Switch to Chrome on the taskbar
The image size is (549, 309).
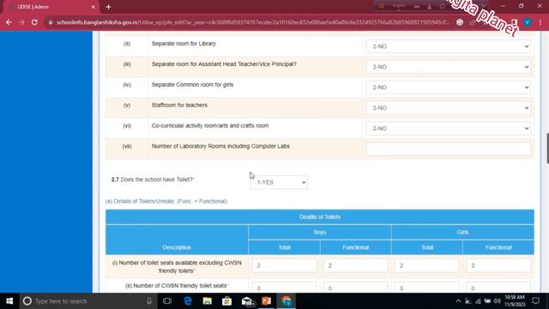(x=286, y=301)
